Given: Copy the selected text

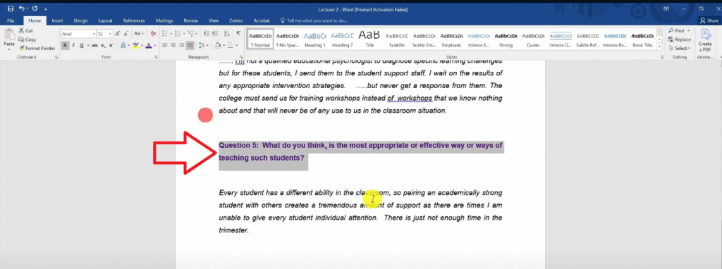Looking at the screenshot, I should click(x=27, y=39).
